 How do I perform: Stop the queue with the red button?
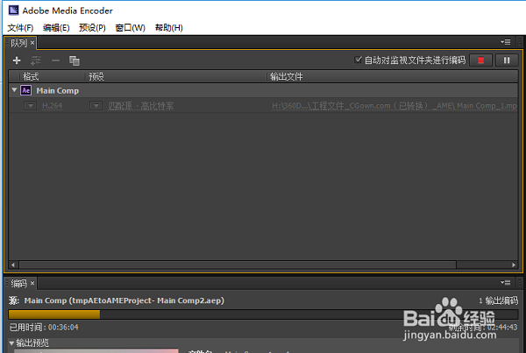point(480,60)
